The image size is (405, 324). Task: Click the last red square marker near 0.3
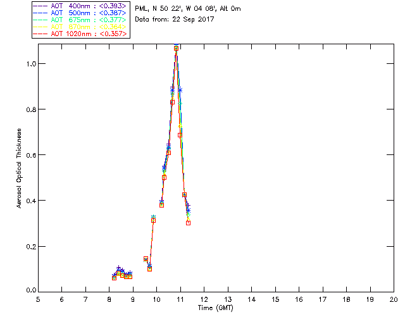189,223
